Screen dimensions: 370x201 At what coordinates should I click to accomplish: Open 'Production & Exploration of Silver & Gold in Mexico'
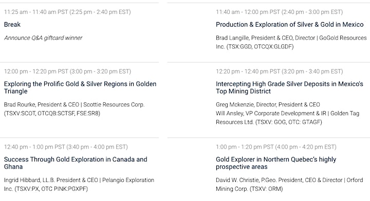coord(289,25)
